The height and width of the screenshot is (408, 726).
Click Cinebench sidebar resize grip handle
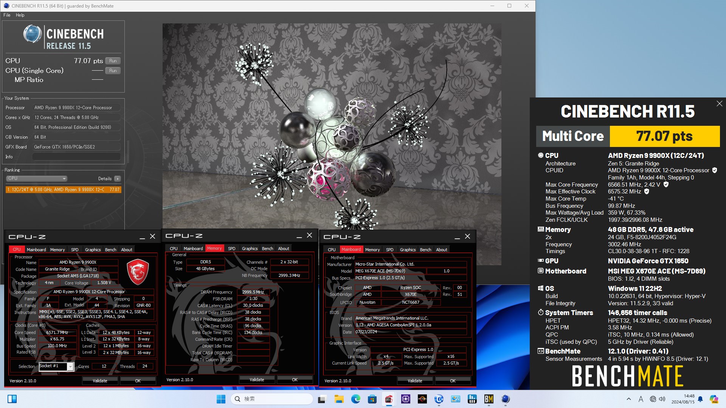pos(128,151)
